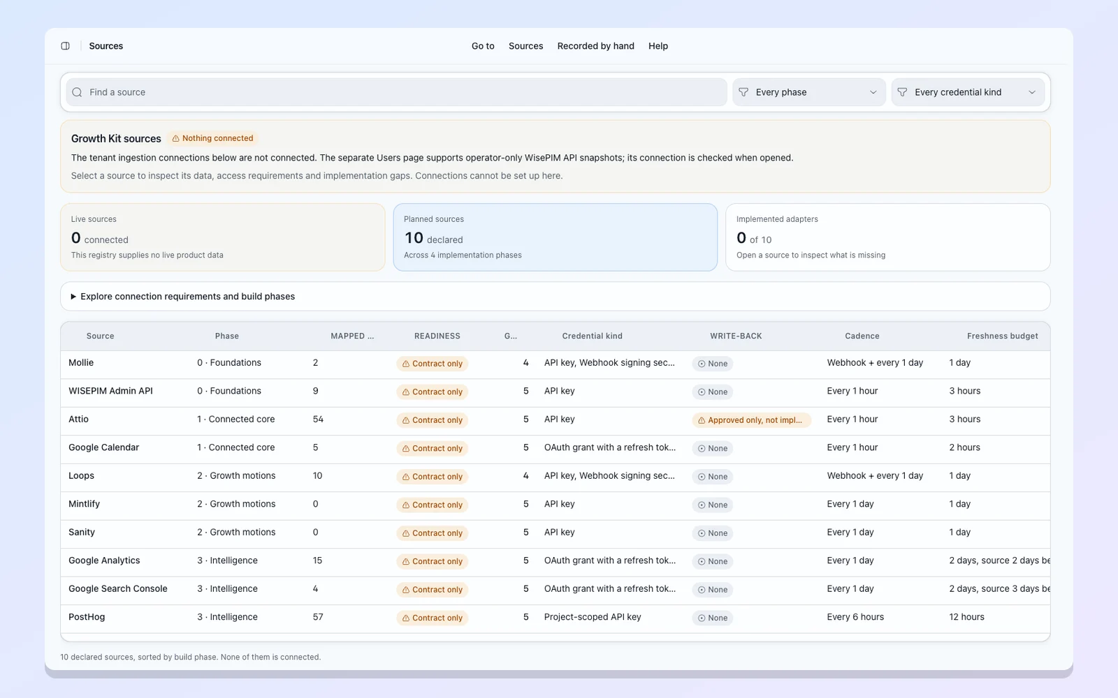Click the None icon in Mintlify row

coord(702,505)
